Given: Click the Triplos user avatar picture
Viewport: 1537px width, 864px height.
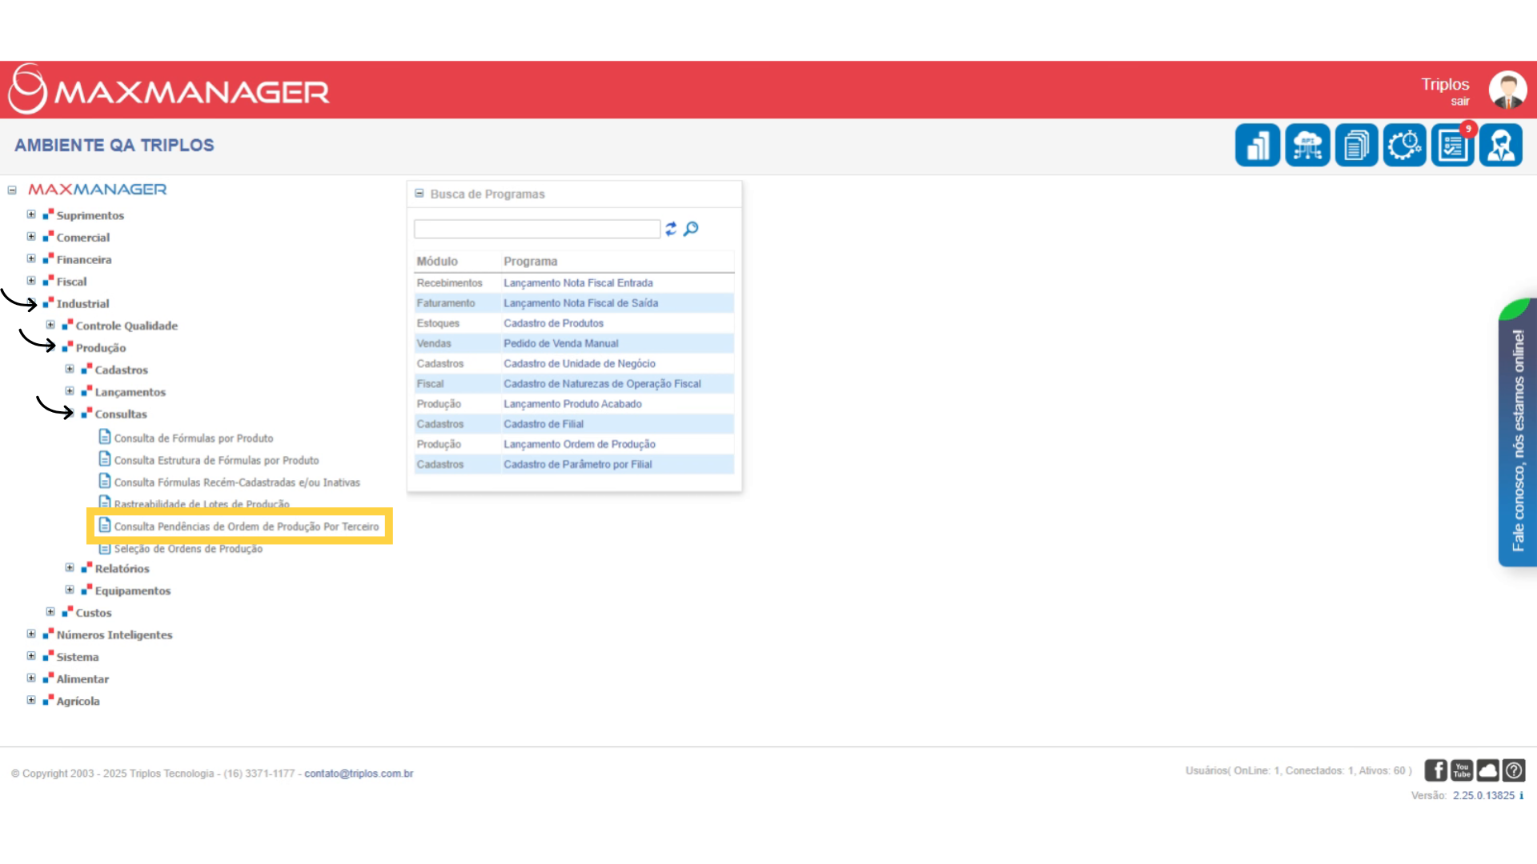Looking at the screenshot, I should (1507, 90).
